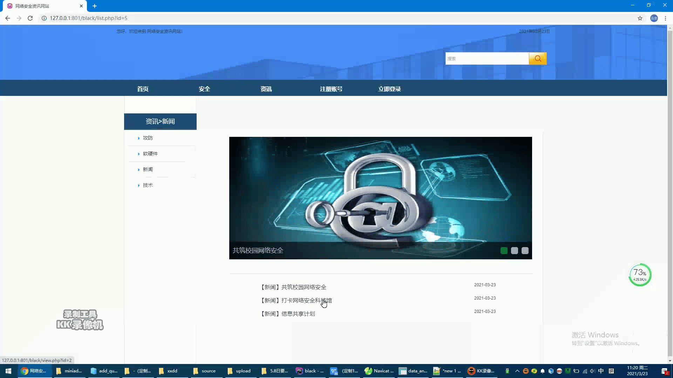Open the taskbar clock 11:20
The height and width of the screenshot is (378, 673).
(637, 371)
